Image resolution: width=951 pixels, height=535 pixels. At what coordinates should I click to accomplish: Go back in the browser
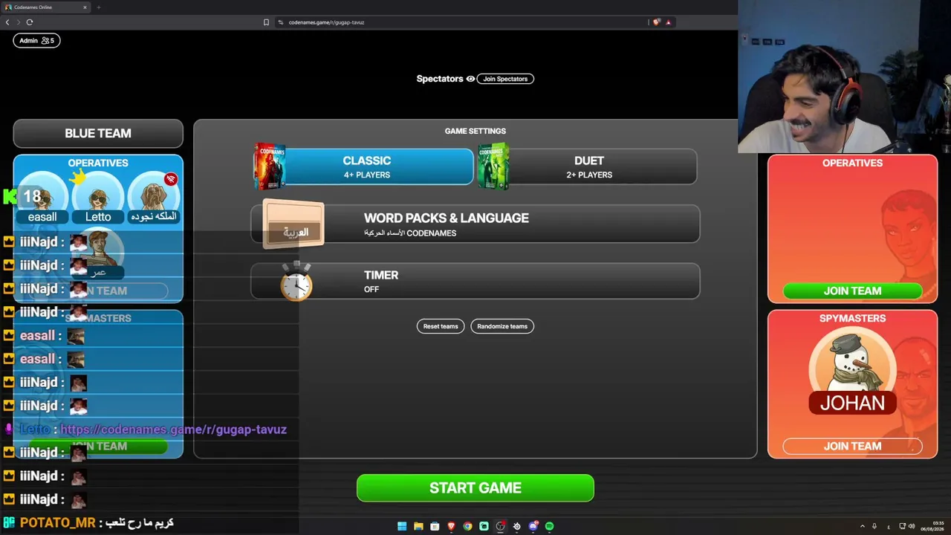tap(7, 22)
